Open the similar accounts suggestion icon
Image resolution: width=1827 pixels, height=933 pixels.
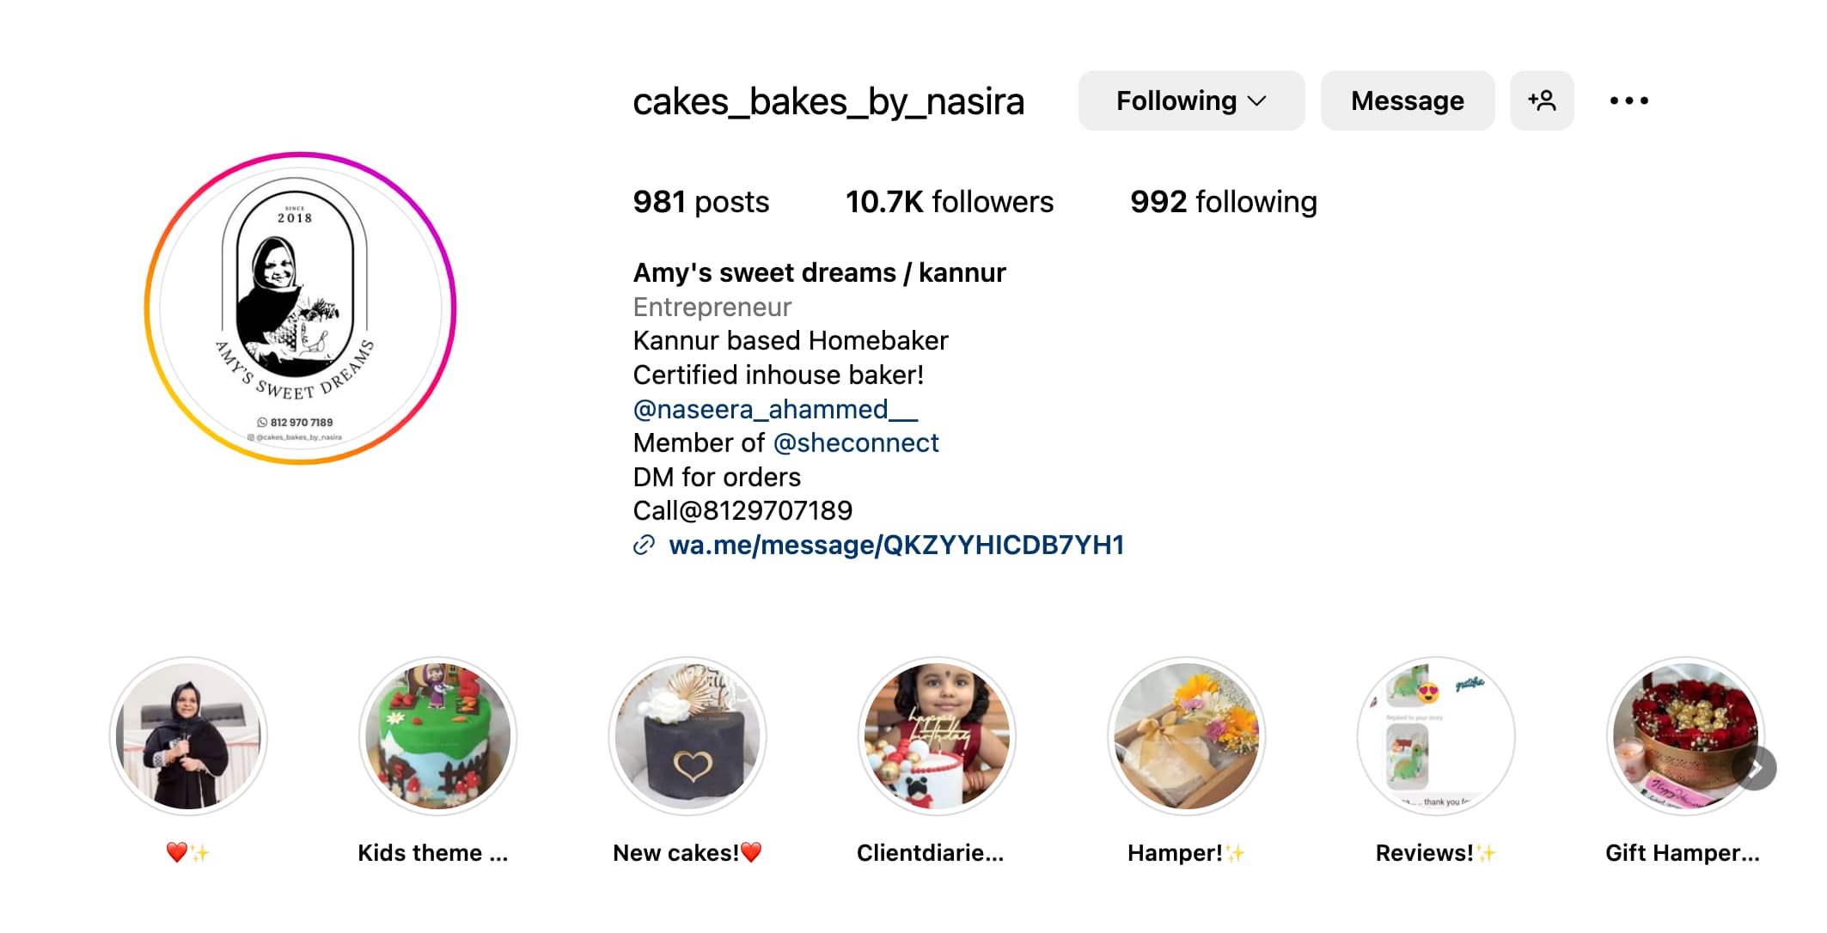[1542, 101]
